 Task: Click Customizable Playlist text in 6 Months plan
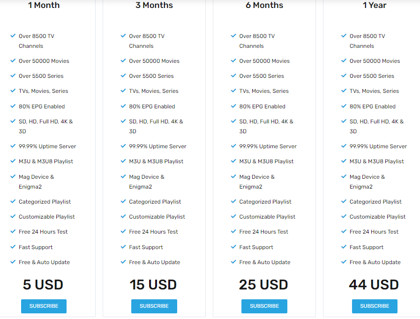(x=267, y=217)
